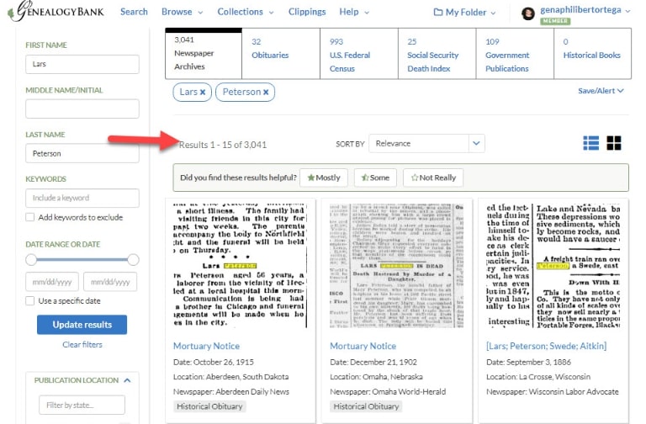Expand the Help menu
The height and width of the screenshot is (424, 646).
(x=354, y=12)
